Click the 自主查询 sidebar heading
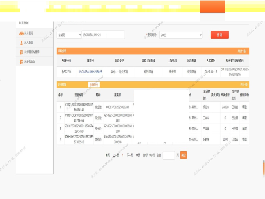Screen dimensions: 265x199 (24, 23)
